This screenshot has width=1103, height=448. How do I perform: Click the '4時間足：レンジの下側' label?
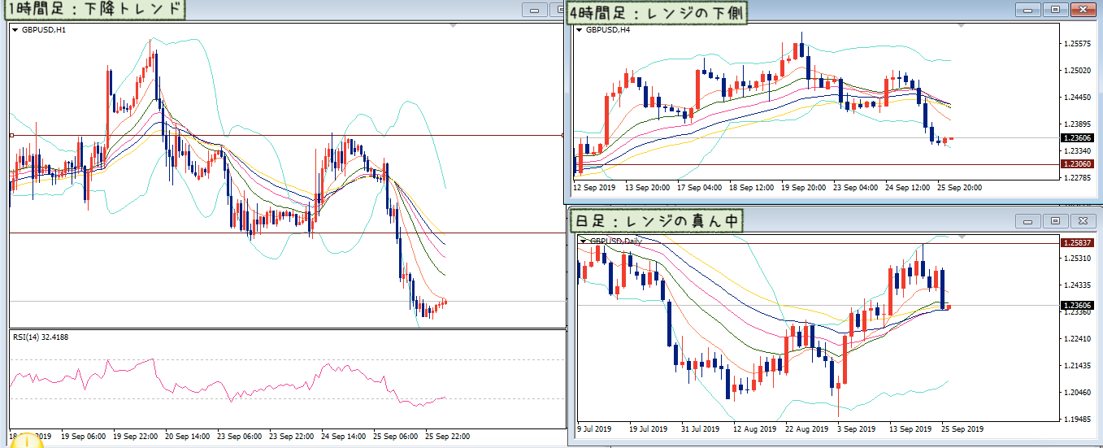658,11
